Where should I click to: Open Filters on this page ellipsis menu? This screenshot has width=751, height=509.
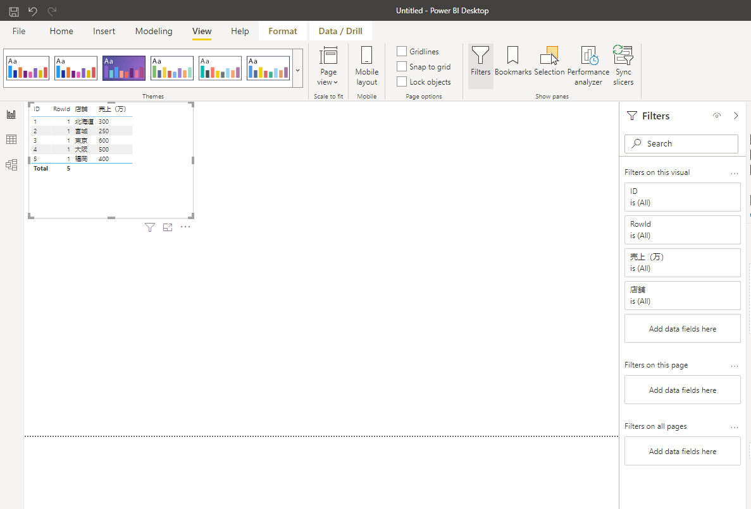(x=735, y=366)
